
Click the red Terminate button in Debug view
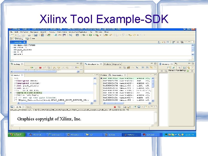click(40, 68)
